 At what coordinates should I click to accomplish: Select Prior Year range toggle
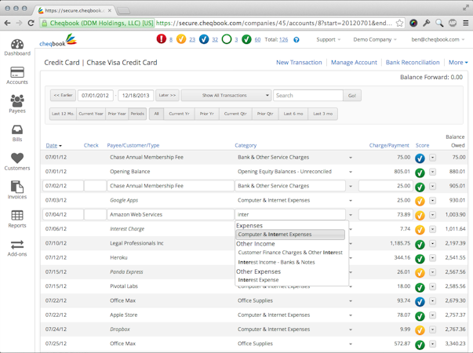click(x=117, y=114)
